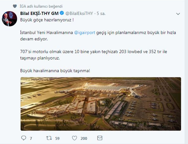The image size is (188, 144).
Task: Click the gray heart beside İGA liked notice
Action: 15,6
